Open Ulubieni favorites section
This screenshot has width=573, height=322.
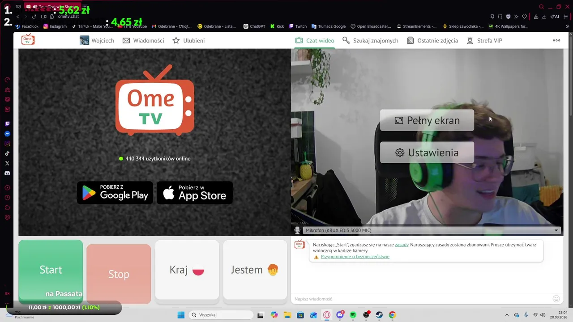pyautogui.click(x=188, y=41)
